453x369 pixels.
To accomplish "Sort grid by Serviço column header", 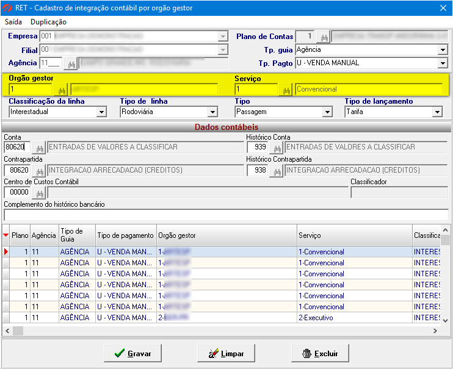I will pos(355,235).
